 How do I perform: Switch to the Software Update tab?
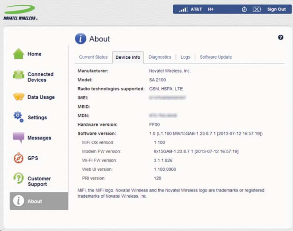pyautogui.click(x=216, y=57)
